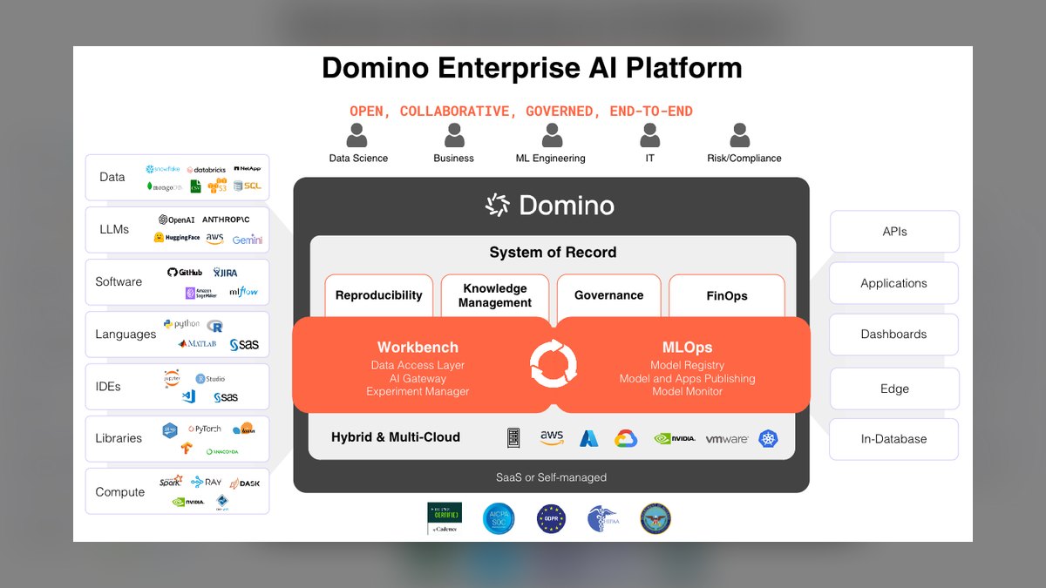Click the GitHub logo
Screen dimensions: 1046x588
pyautogui.click(x=185, y=273)
